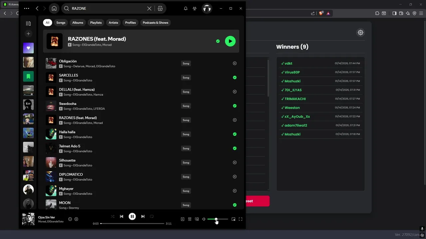Open Now Playing view

[x=182, y=219]
